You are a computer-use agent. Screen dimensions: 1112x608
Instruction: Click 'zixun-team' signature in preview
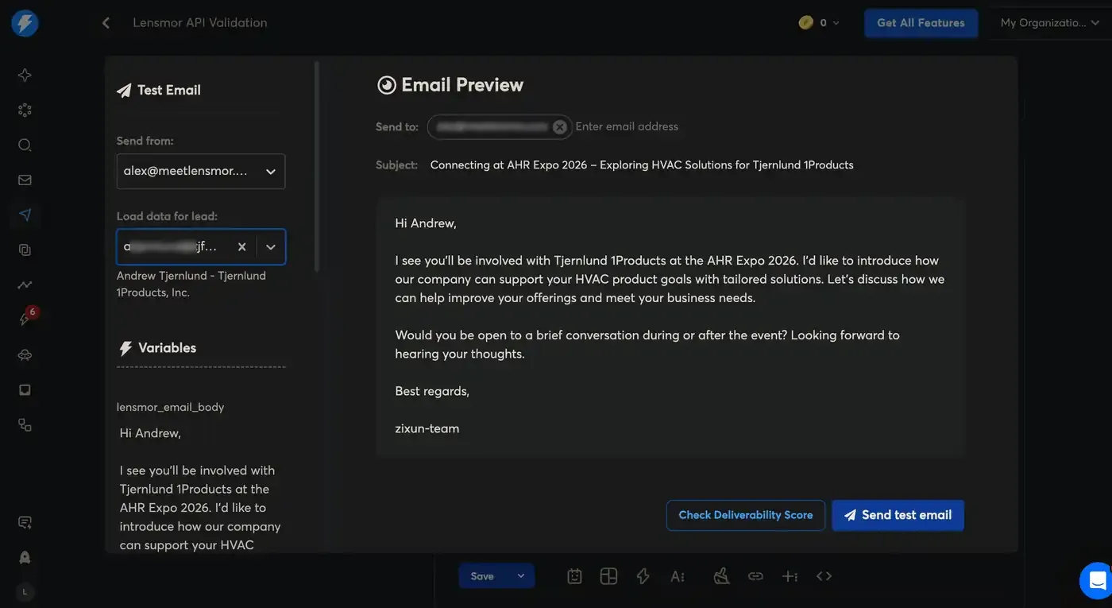pyautogui.click(x=427, y=428)
